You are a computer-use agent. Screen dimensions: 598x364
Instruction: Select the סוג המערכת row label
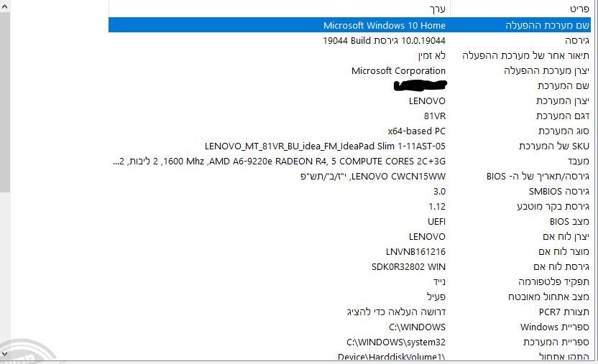pos(563,131)
